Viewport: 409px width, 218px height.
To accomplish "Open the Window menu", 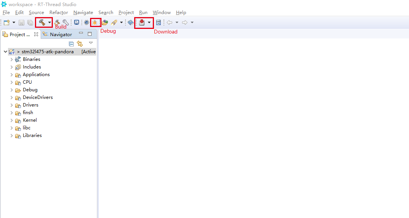I will pos(162,13).
